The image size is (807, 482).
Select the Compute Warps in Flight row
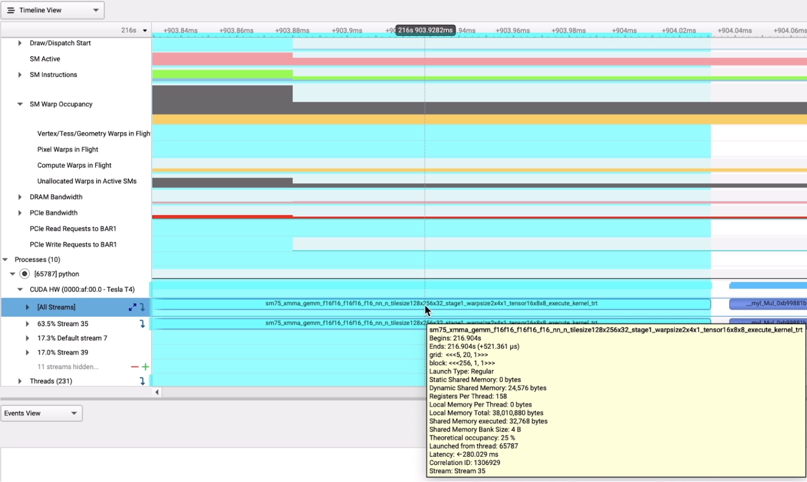(74, 165)
